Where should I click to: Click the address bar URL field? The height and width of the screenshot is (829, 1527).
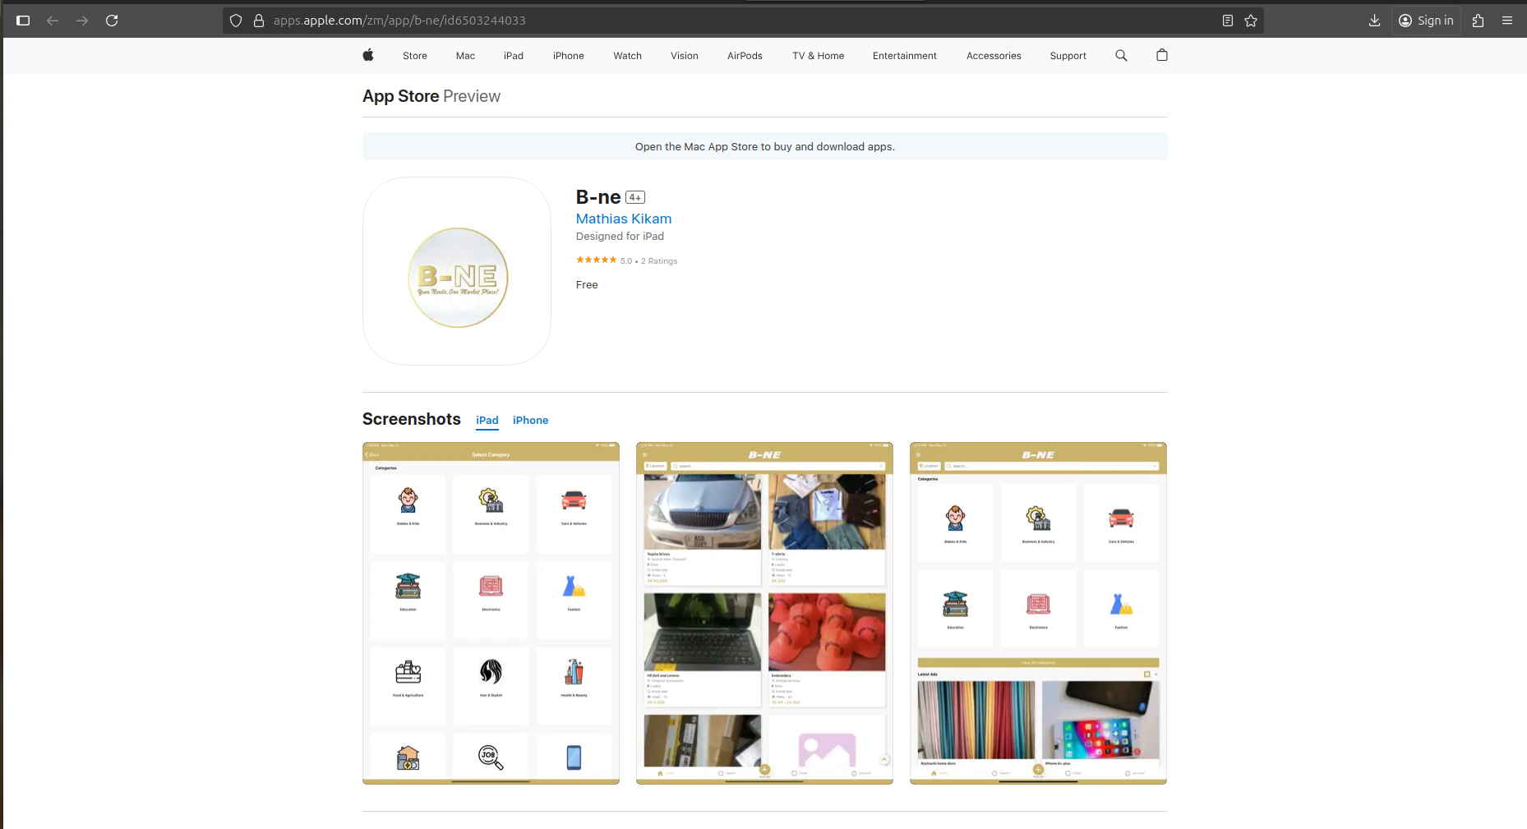[x=740, y=21]
